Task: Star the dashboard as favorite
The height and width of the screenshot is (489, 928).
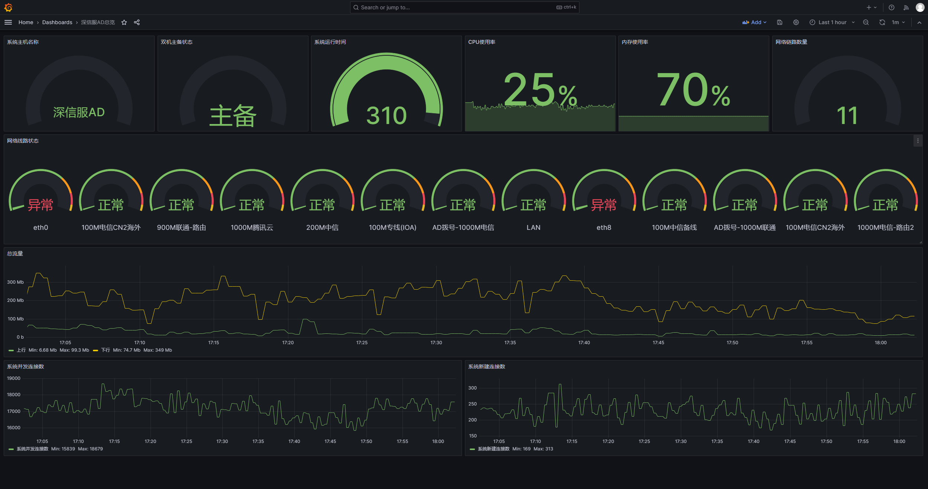Action: pyautogui.click(x=124, y=22)
